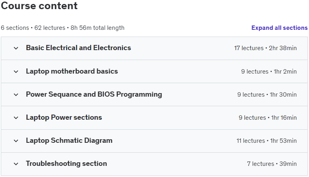Expand all course sections link
Screen dimensions: 309x177
pos(279,28)
